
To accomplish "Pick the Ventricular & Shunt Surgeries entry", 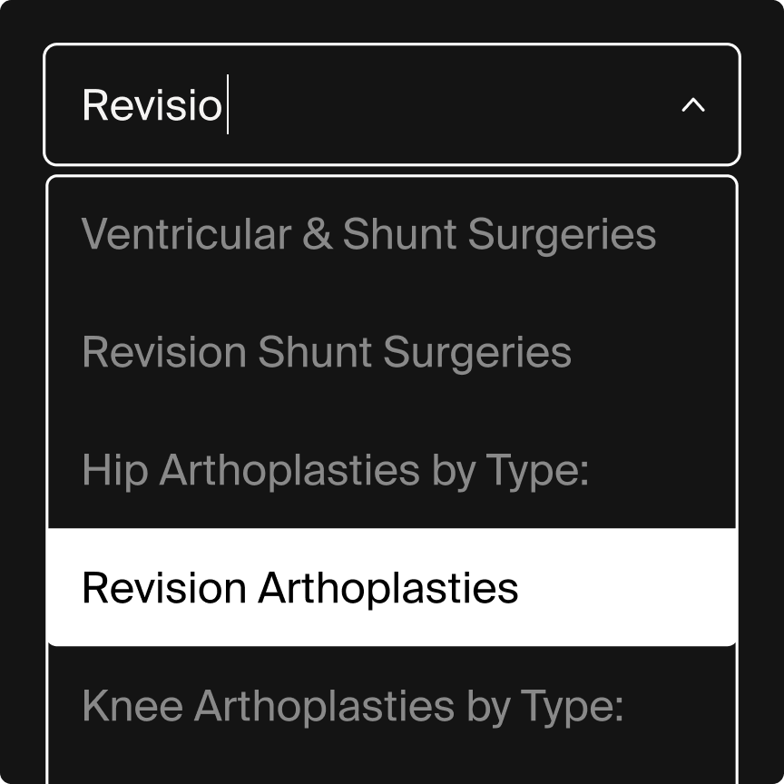I will pos(368,234).
